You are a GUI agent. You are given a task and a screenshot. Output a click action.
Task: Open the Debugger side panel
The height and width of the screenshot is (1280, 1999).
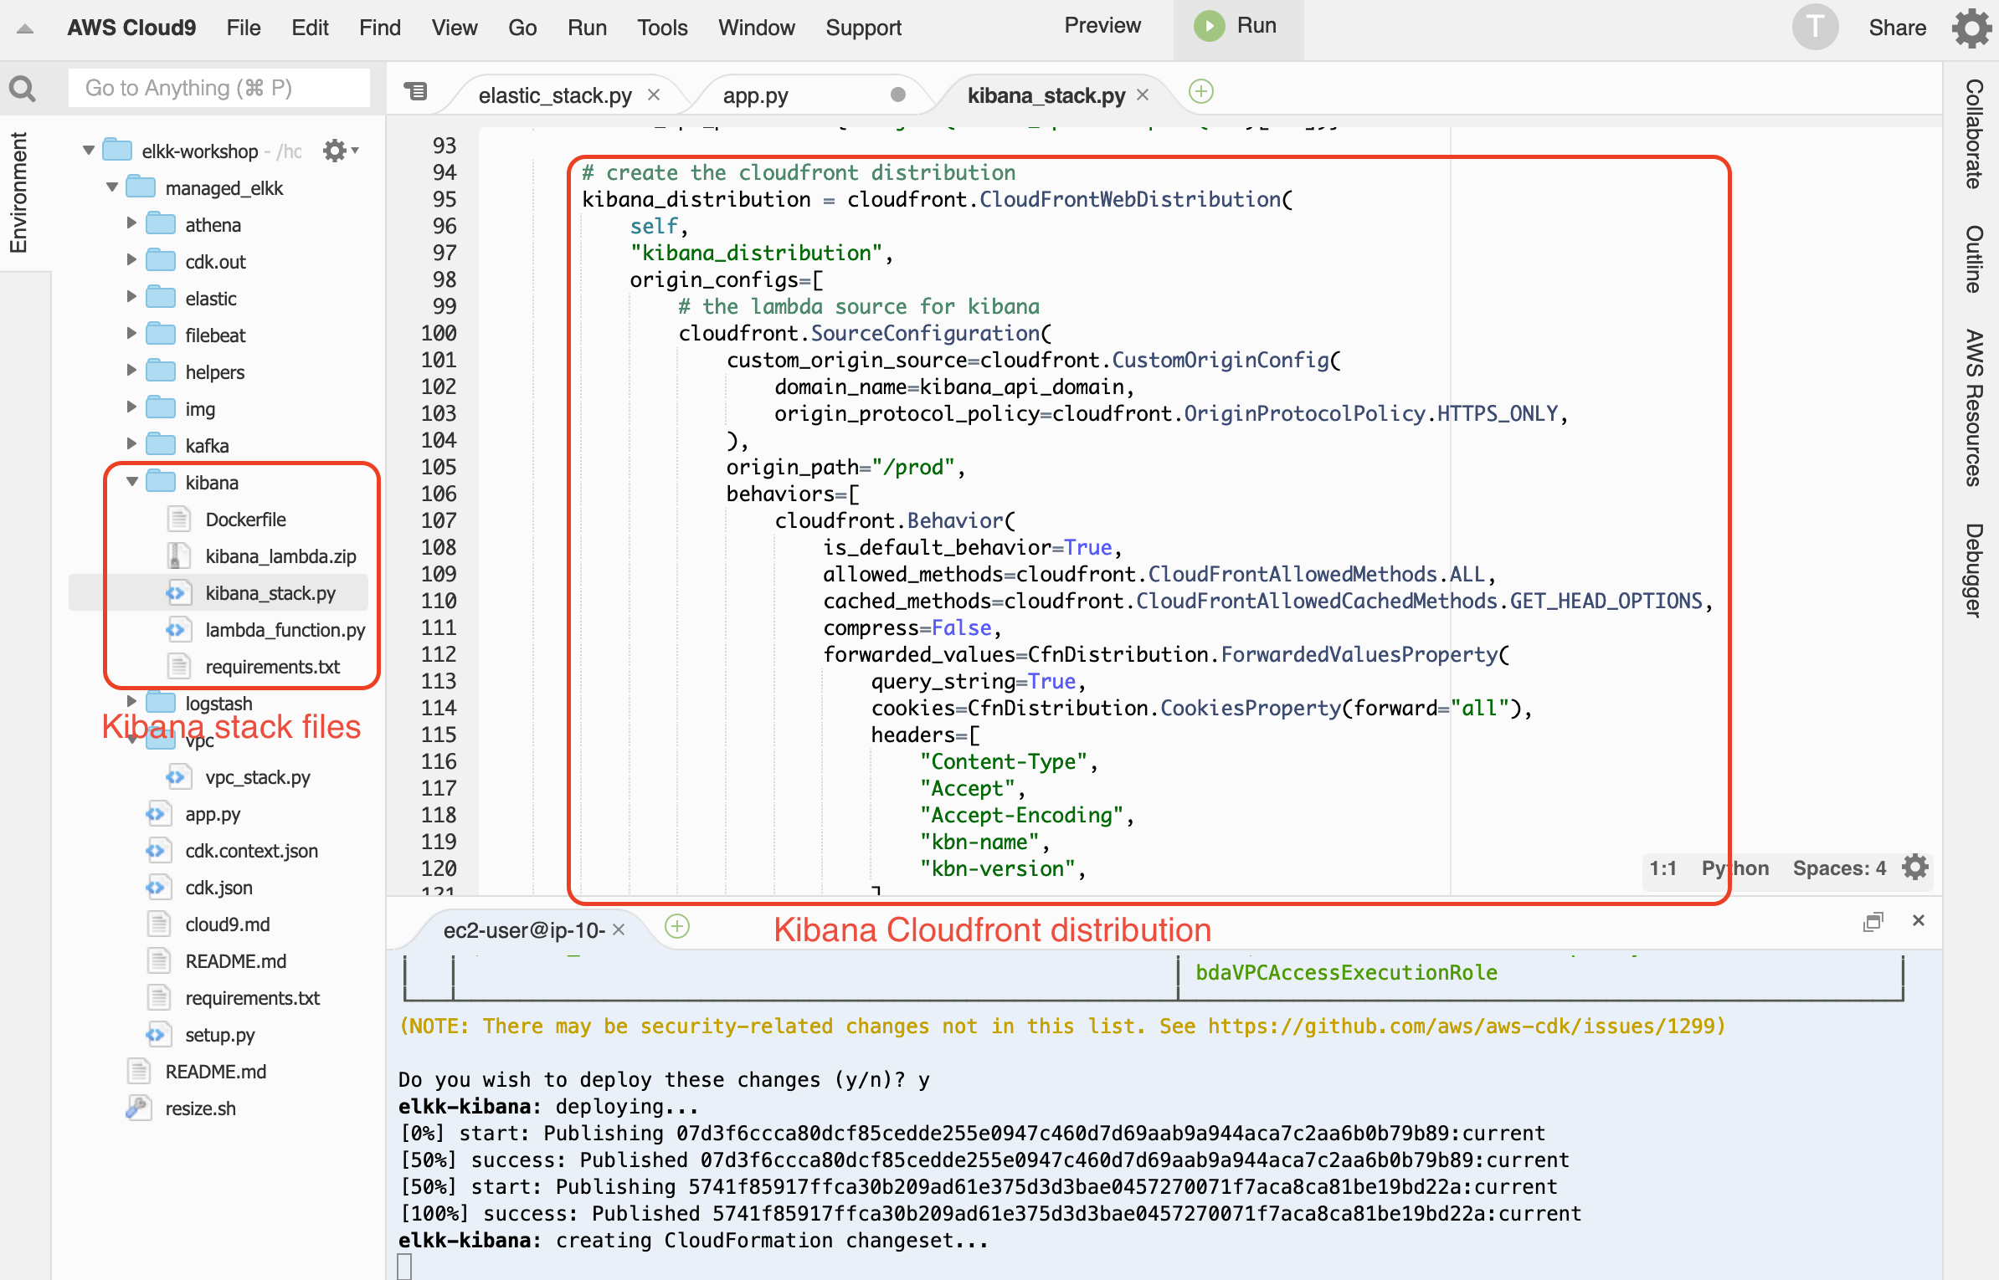[x=1974, y=571]
